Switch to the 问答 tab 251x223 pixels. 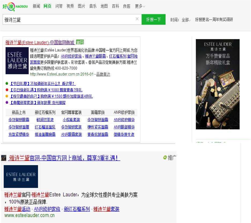tap(59, 6)
